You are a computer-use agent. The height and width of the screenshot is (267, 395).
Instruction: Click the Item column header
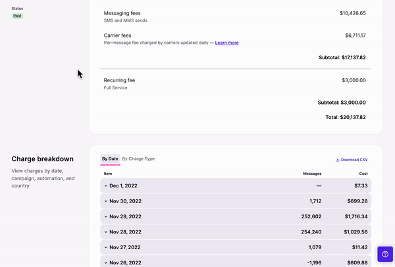(x=108, y=174)
